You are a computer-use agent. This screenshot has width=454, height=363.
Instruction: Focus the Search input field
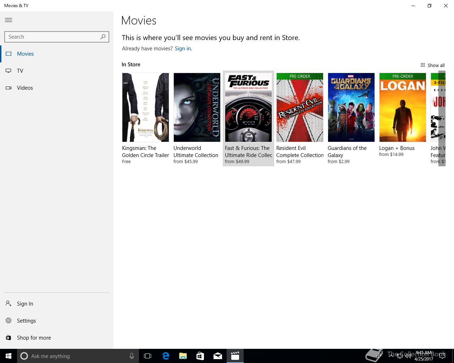click(57, 37)
